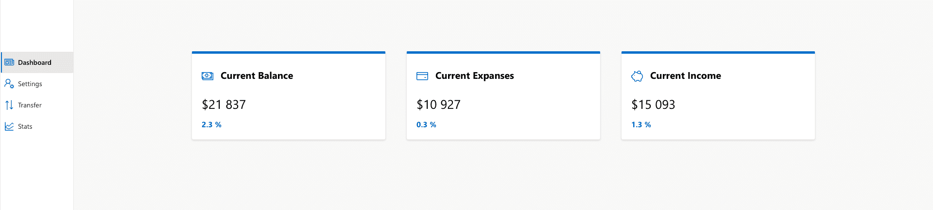Screen dimensions: 933x210
Task: Click the $10 927 expenses amount
Action: (438, 105)
